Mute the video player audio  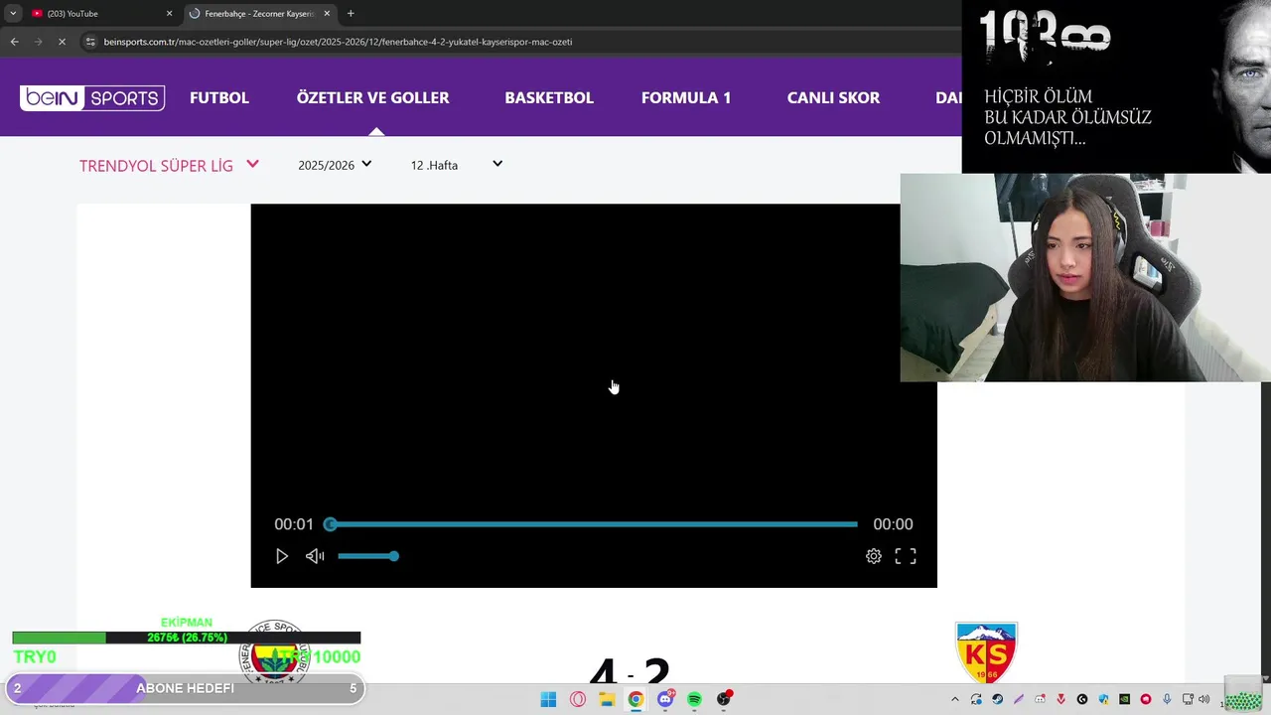point(315,556)
